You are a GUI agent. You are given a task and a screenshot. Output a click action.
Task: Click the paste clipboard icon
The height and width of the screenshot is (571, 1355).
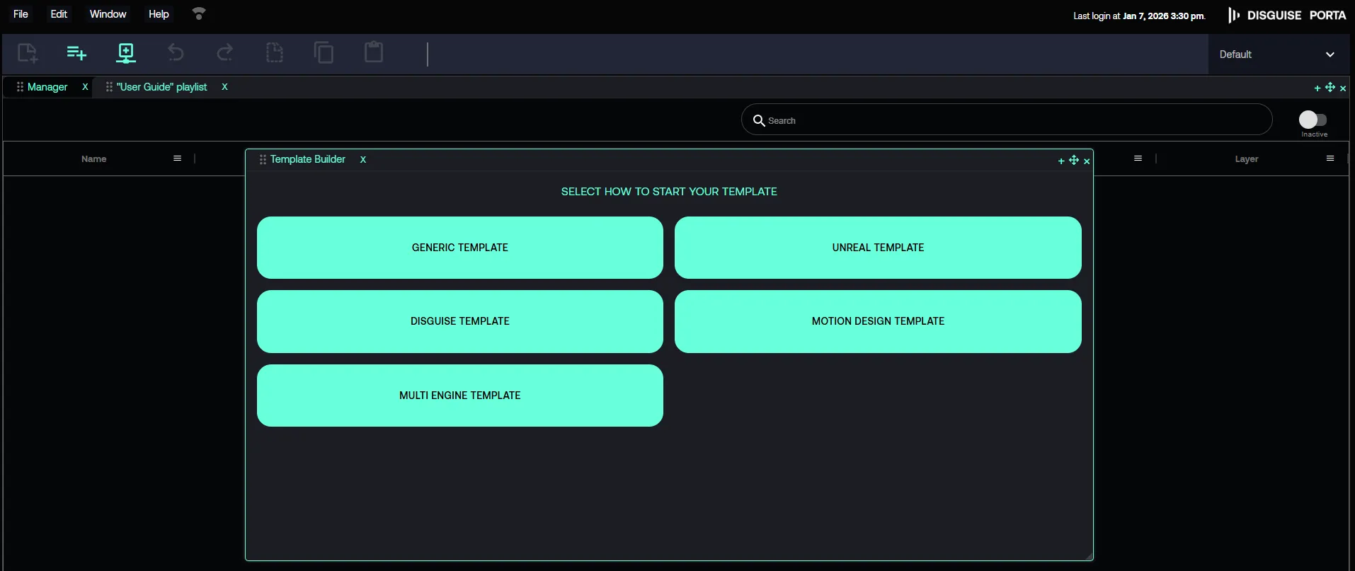(x=374, y=53)
